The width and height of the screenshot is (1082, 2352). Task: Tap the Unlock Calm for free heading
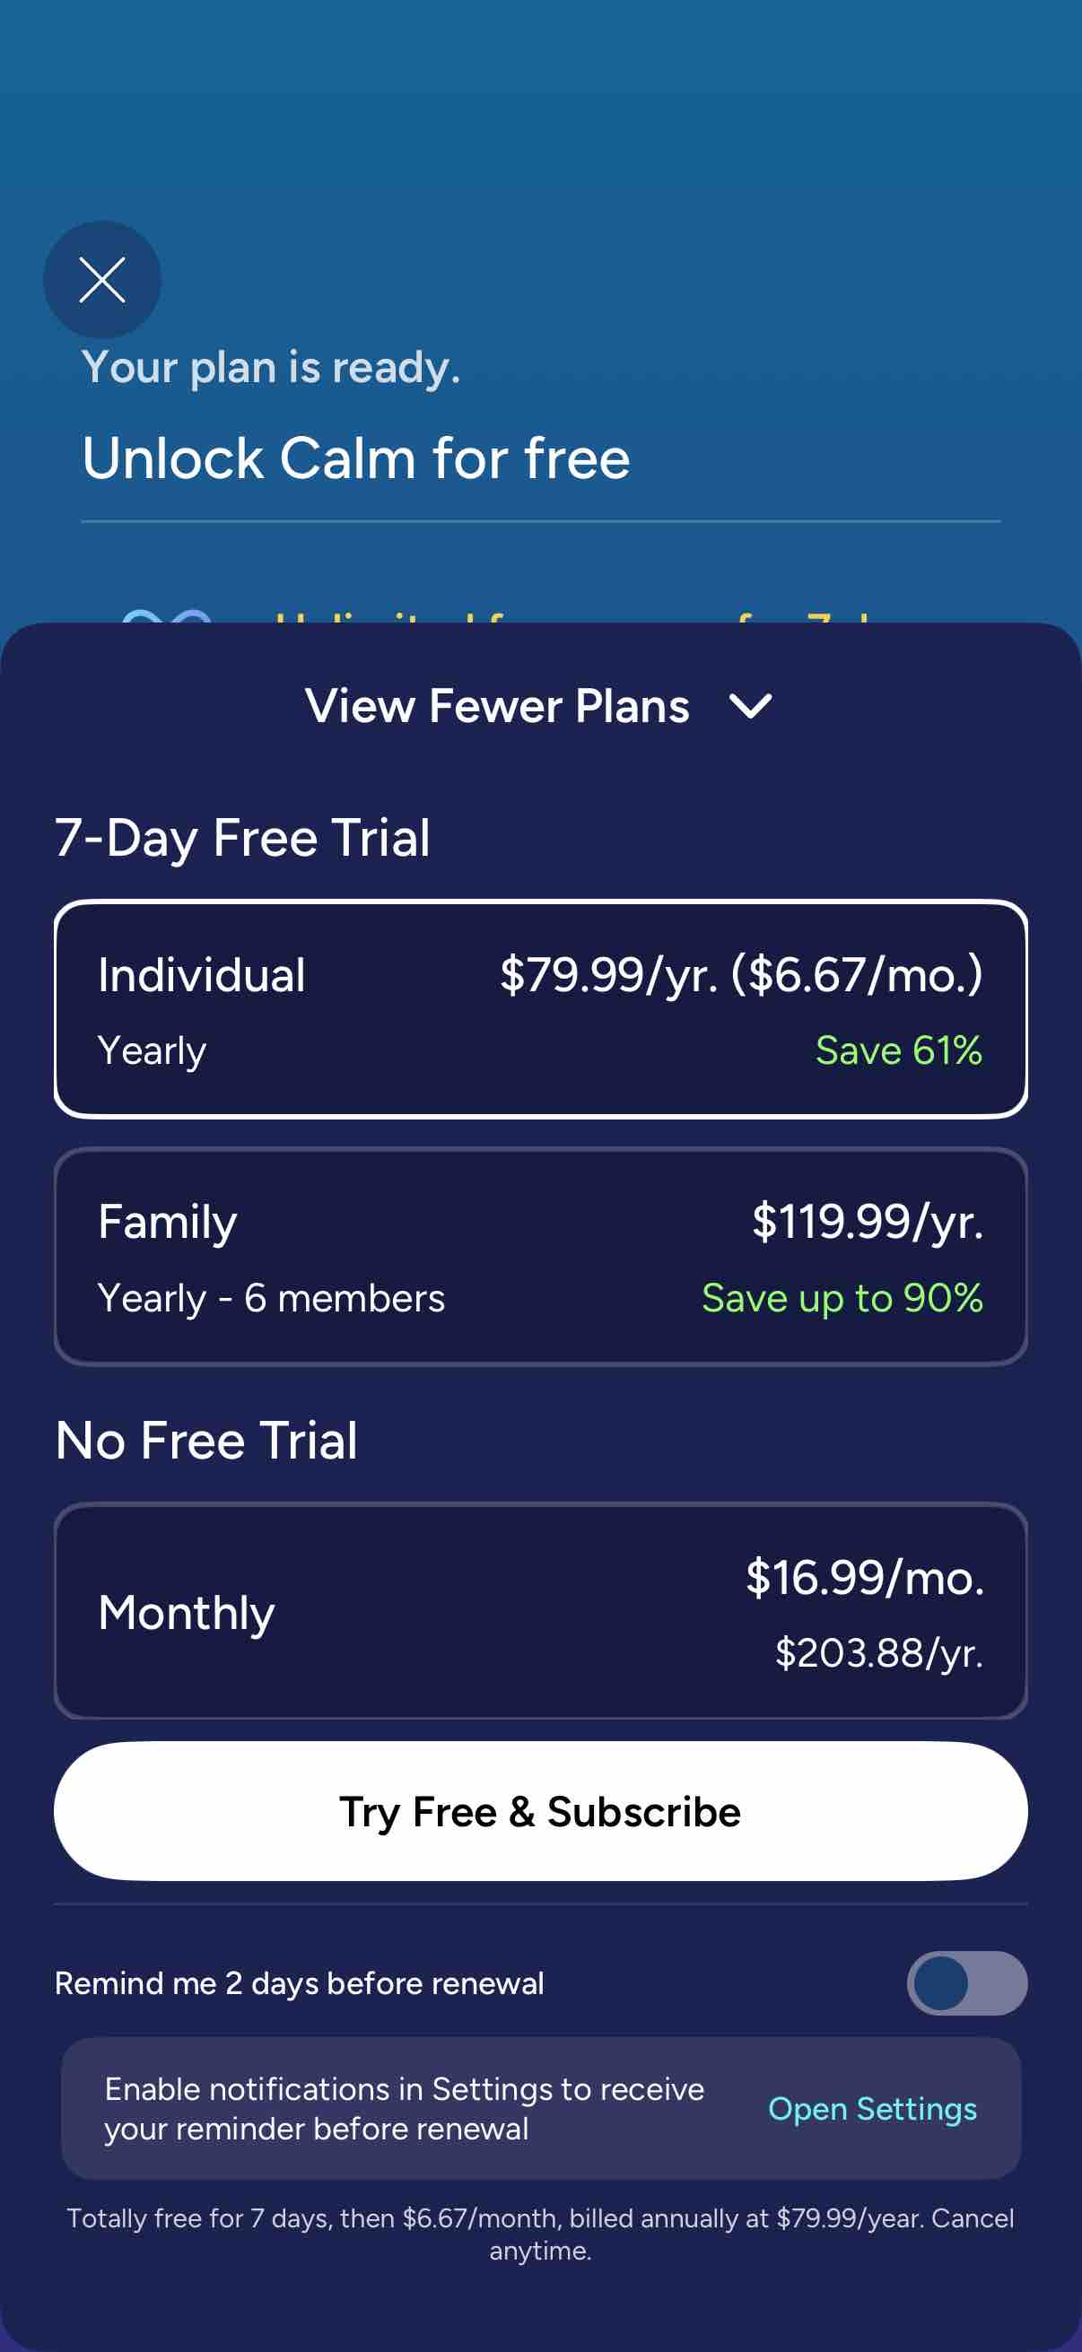point(356,457)
